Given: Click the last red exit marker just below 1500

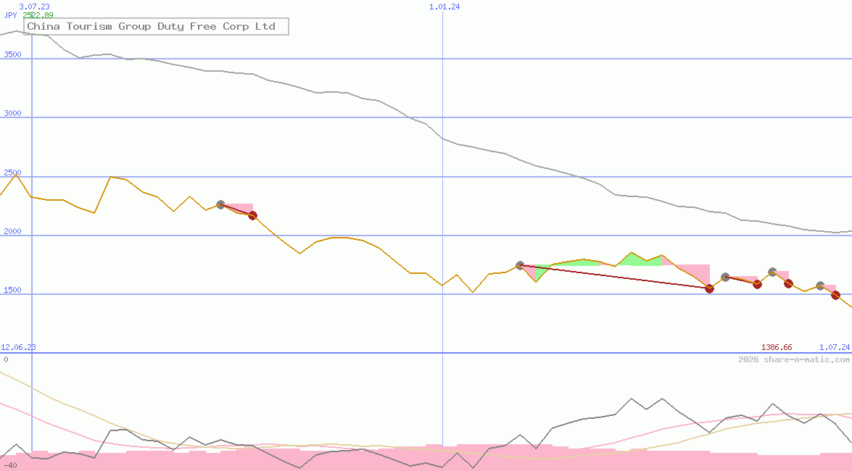Looking at the screenshot, I should tap(836, 295).
